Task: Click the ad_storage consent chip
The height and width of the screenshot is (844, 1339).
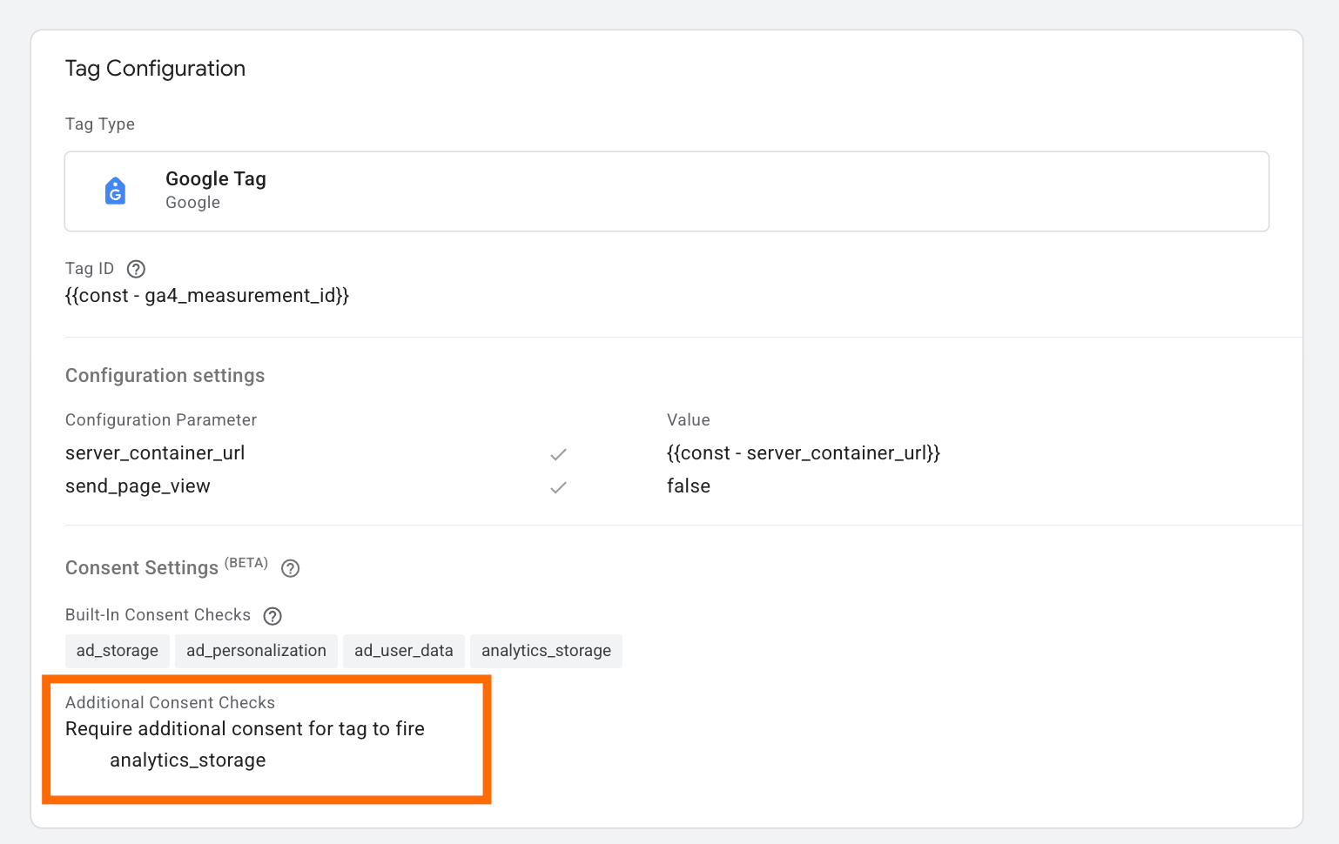Action: pyautogui.click(x=118, y=651)
